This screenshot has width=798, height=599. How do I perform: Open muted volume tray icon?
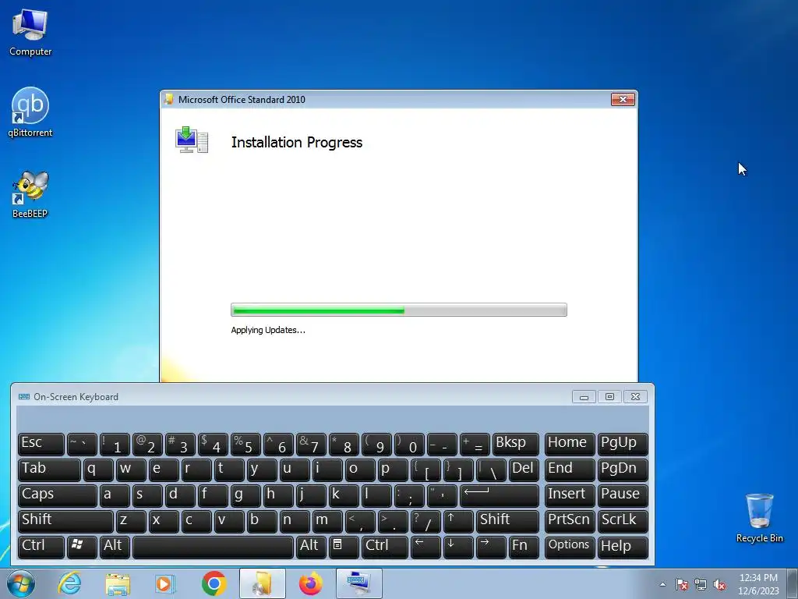[719, 585]
